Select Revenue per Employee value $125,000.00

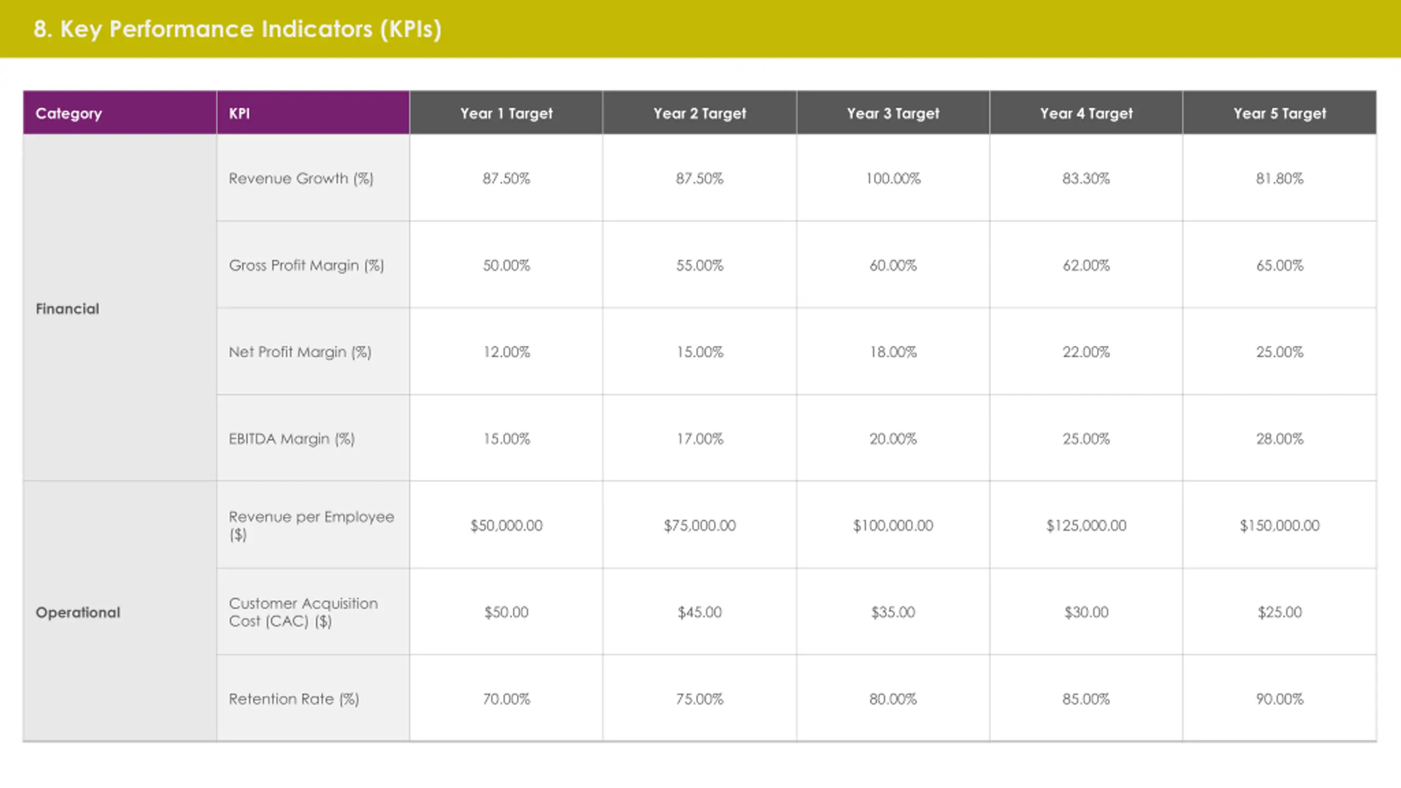(x=1086, y=525)
